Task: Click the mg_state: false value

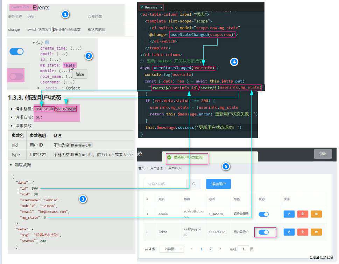Action: pos(69,65)
